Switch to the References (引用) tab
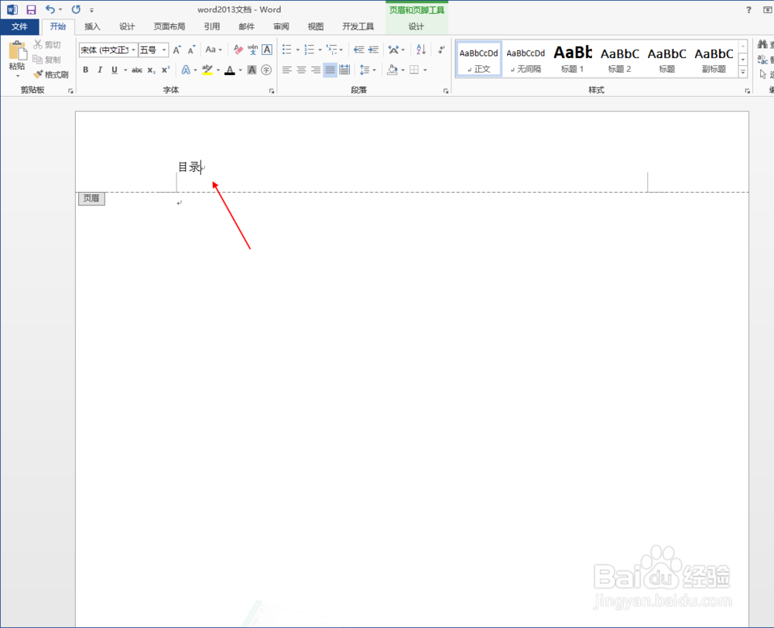This screenshot has height=628, width=774. coord(212,26)
